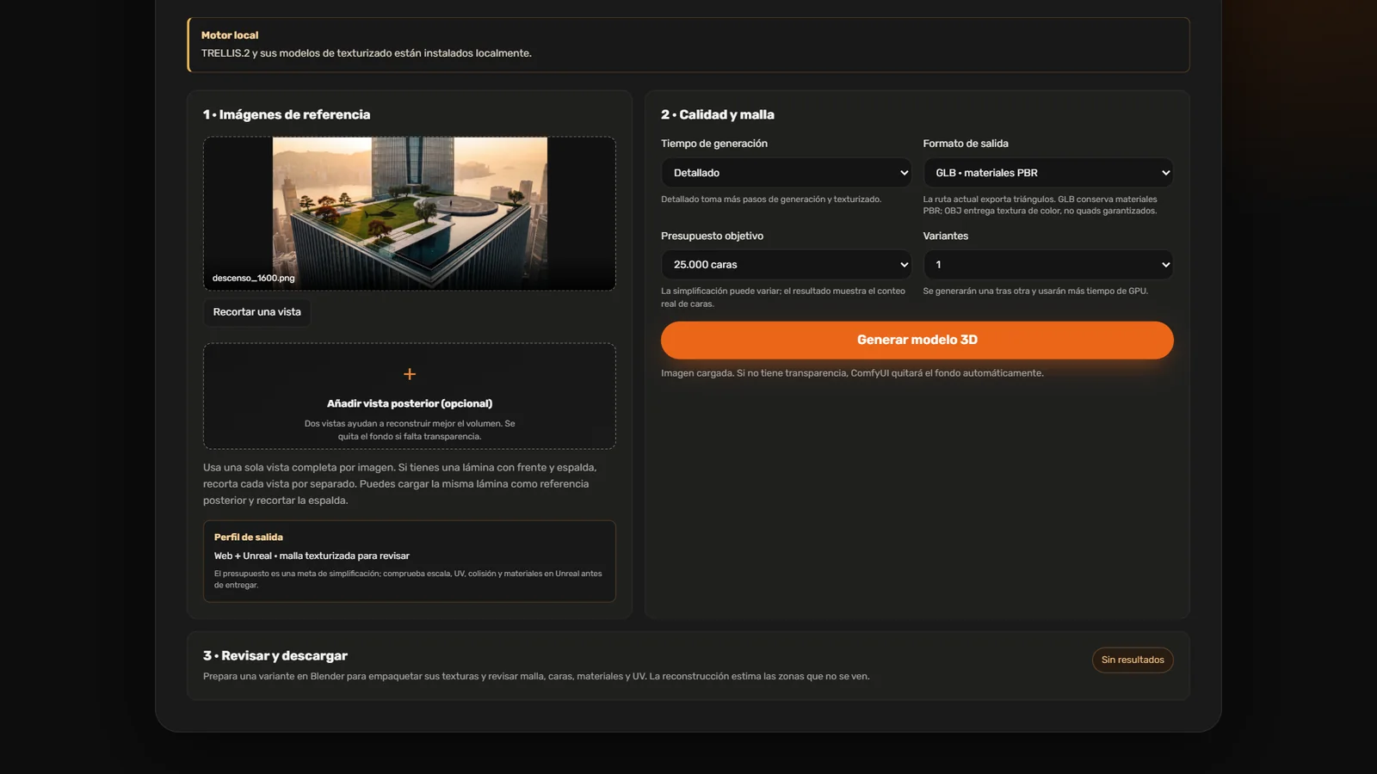Image resolution: width=1377 pixels, height=774 pixels.
Task: Expand the Presupuesto objetivo dropdown showing 25.000 caras
Action: tap(786, 265)
